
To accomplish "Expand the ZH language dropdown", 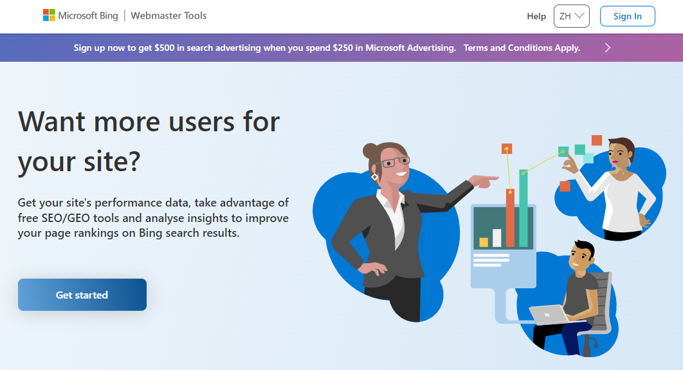I will (x=572, y=16).
